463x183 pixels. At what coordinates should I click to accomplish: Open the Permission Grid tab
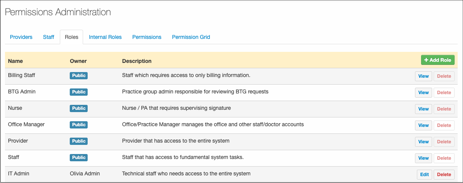(191, 37)
